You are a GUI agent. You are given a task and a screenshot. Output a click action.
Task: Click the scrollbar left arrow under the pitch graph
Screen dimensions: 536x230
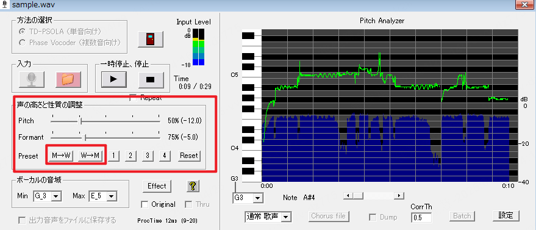[x=348, y=195]
